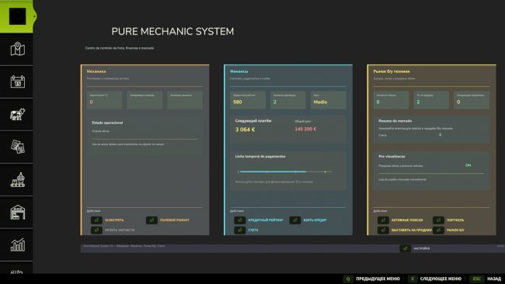505x284 pixels.
Task: Click the last marker on payment timeline
Action: pyautogui.click(x=325, y=171)
